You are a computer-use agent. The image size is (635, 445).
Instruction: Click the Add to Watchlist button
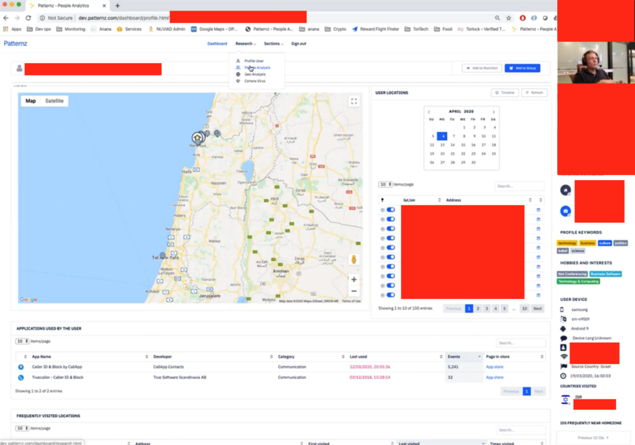tap(482, 68)
